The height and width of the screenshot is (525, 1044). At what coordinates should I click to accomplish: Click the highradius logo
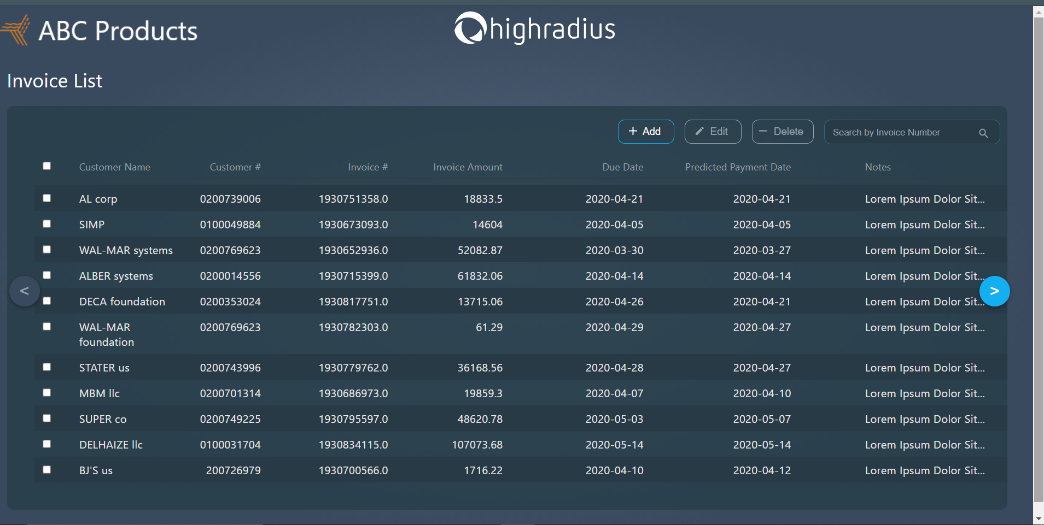coord(533,28)
